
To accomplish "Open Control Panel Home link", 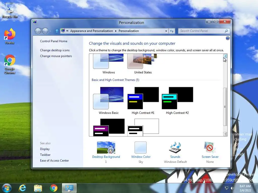I will pos(54,41).
